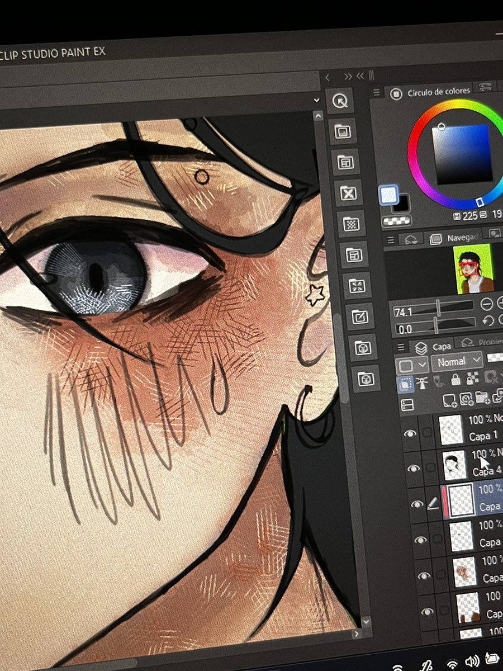Toggle the two-pane layer view icon
The width and height of the screenshot is (503, 671).
pyautogui.click(x=407, y=404)
